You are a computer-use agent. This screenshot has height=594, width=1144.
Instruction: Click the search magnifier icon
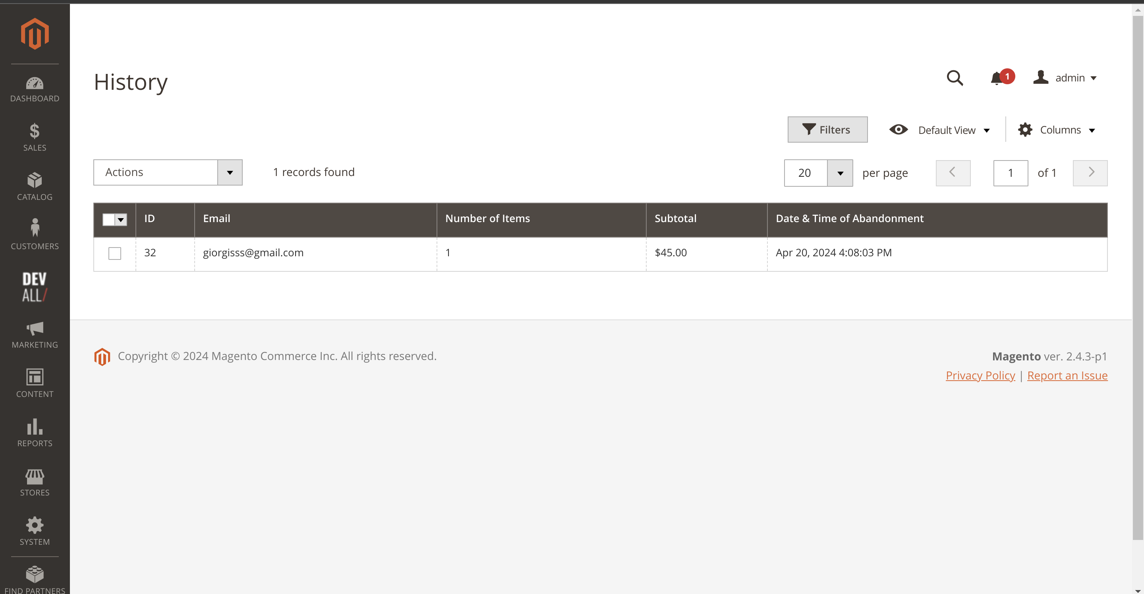pos(955,78)
